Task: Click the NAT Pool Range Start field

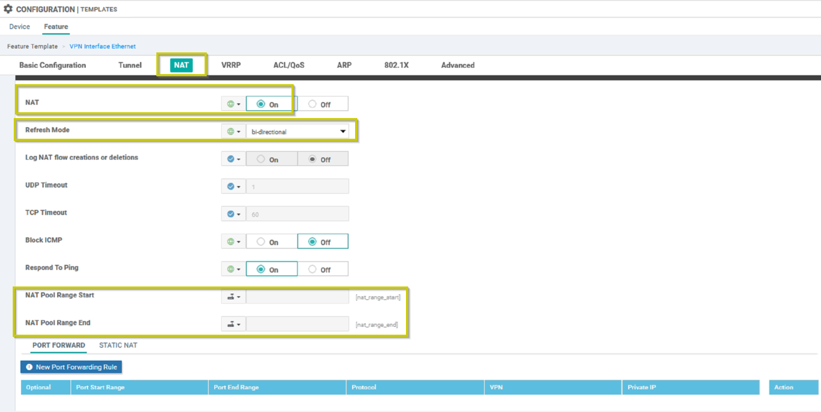Action: [297, 297]
